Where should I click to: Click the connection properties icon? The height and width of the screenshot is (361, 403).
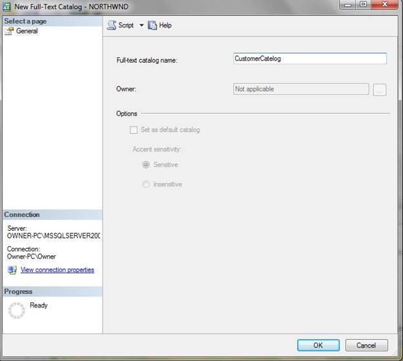coord(12,270)
